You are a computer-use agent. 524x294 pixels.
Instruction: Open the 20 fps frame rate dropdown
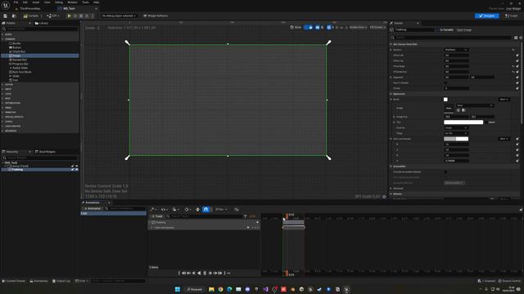(221, 209)
